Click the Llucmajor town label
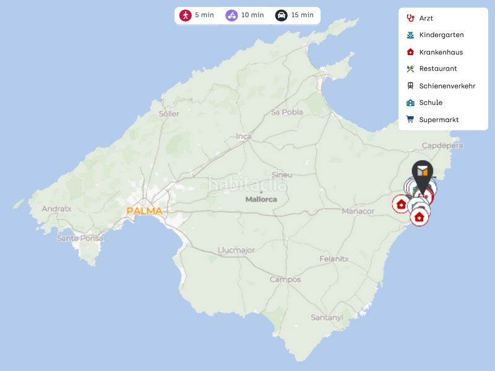Image resolution: width=495 pixels, height=371 pixels. tap(236, 250)
